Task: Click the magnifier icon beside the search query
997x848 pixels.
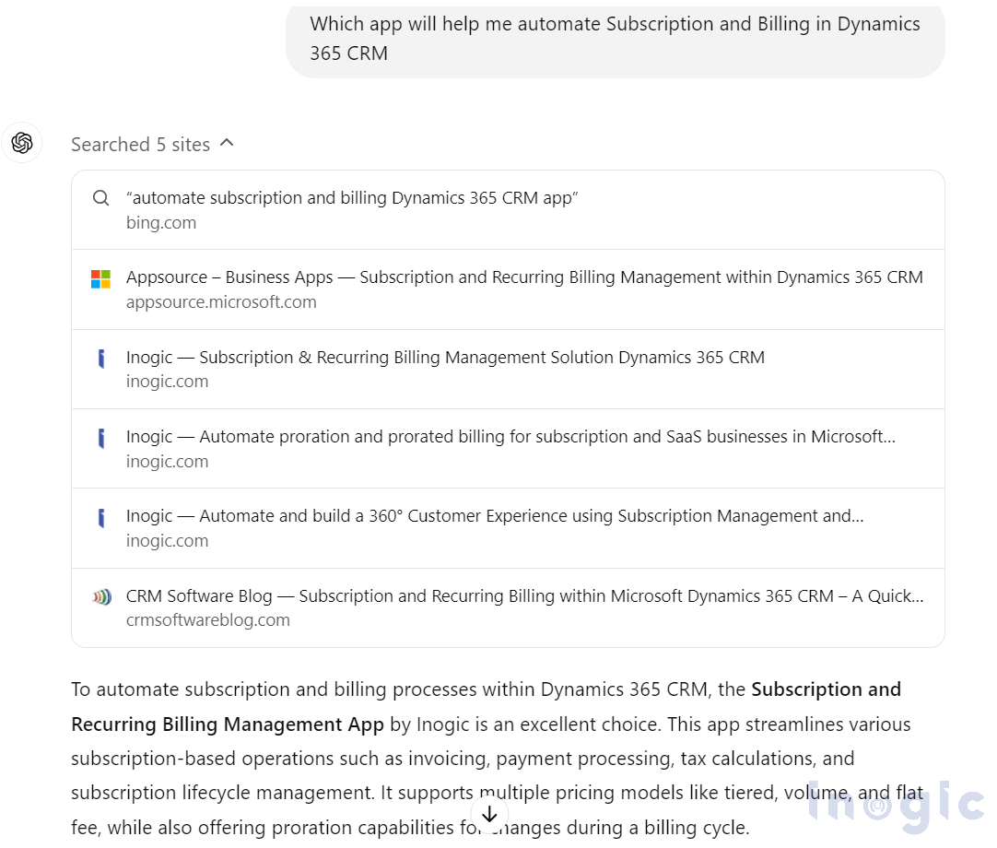Action: (101, 198)
